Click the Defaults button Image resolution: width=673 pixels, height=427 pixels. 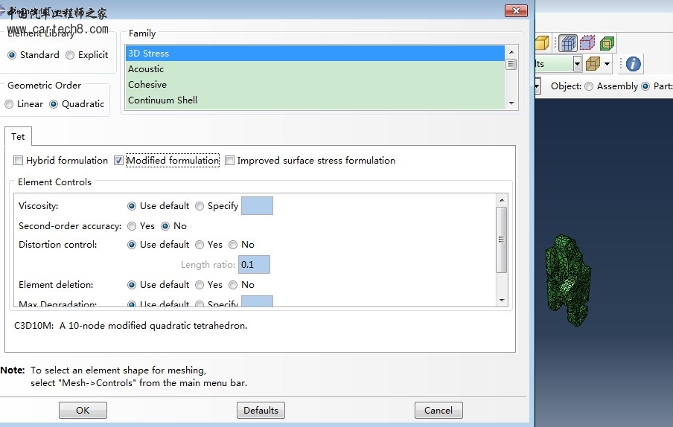(261, 411)
